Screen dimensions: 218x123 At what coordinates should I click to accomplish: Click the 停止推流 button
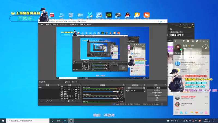[x=157, y=88]
